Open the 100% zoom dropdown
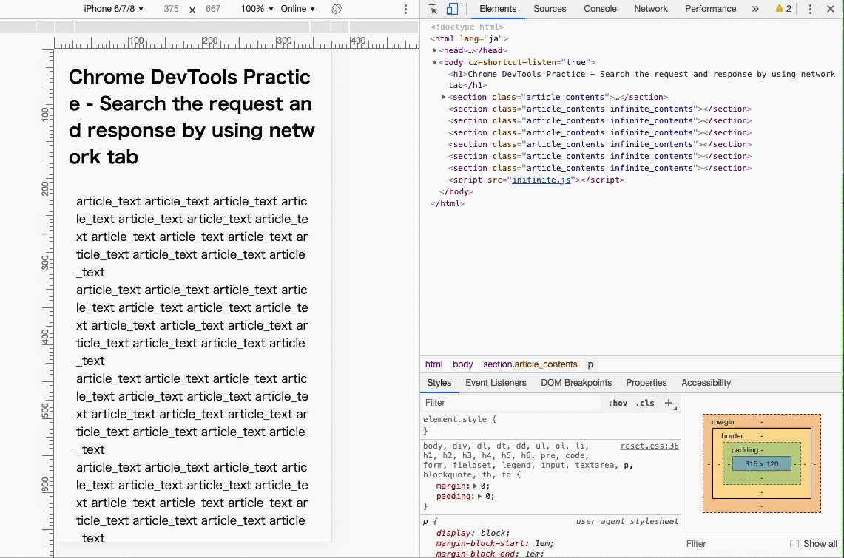Image resolution: width=844 pixels, height=558 pixels. (257, 9)
